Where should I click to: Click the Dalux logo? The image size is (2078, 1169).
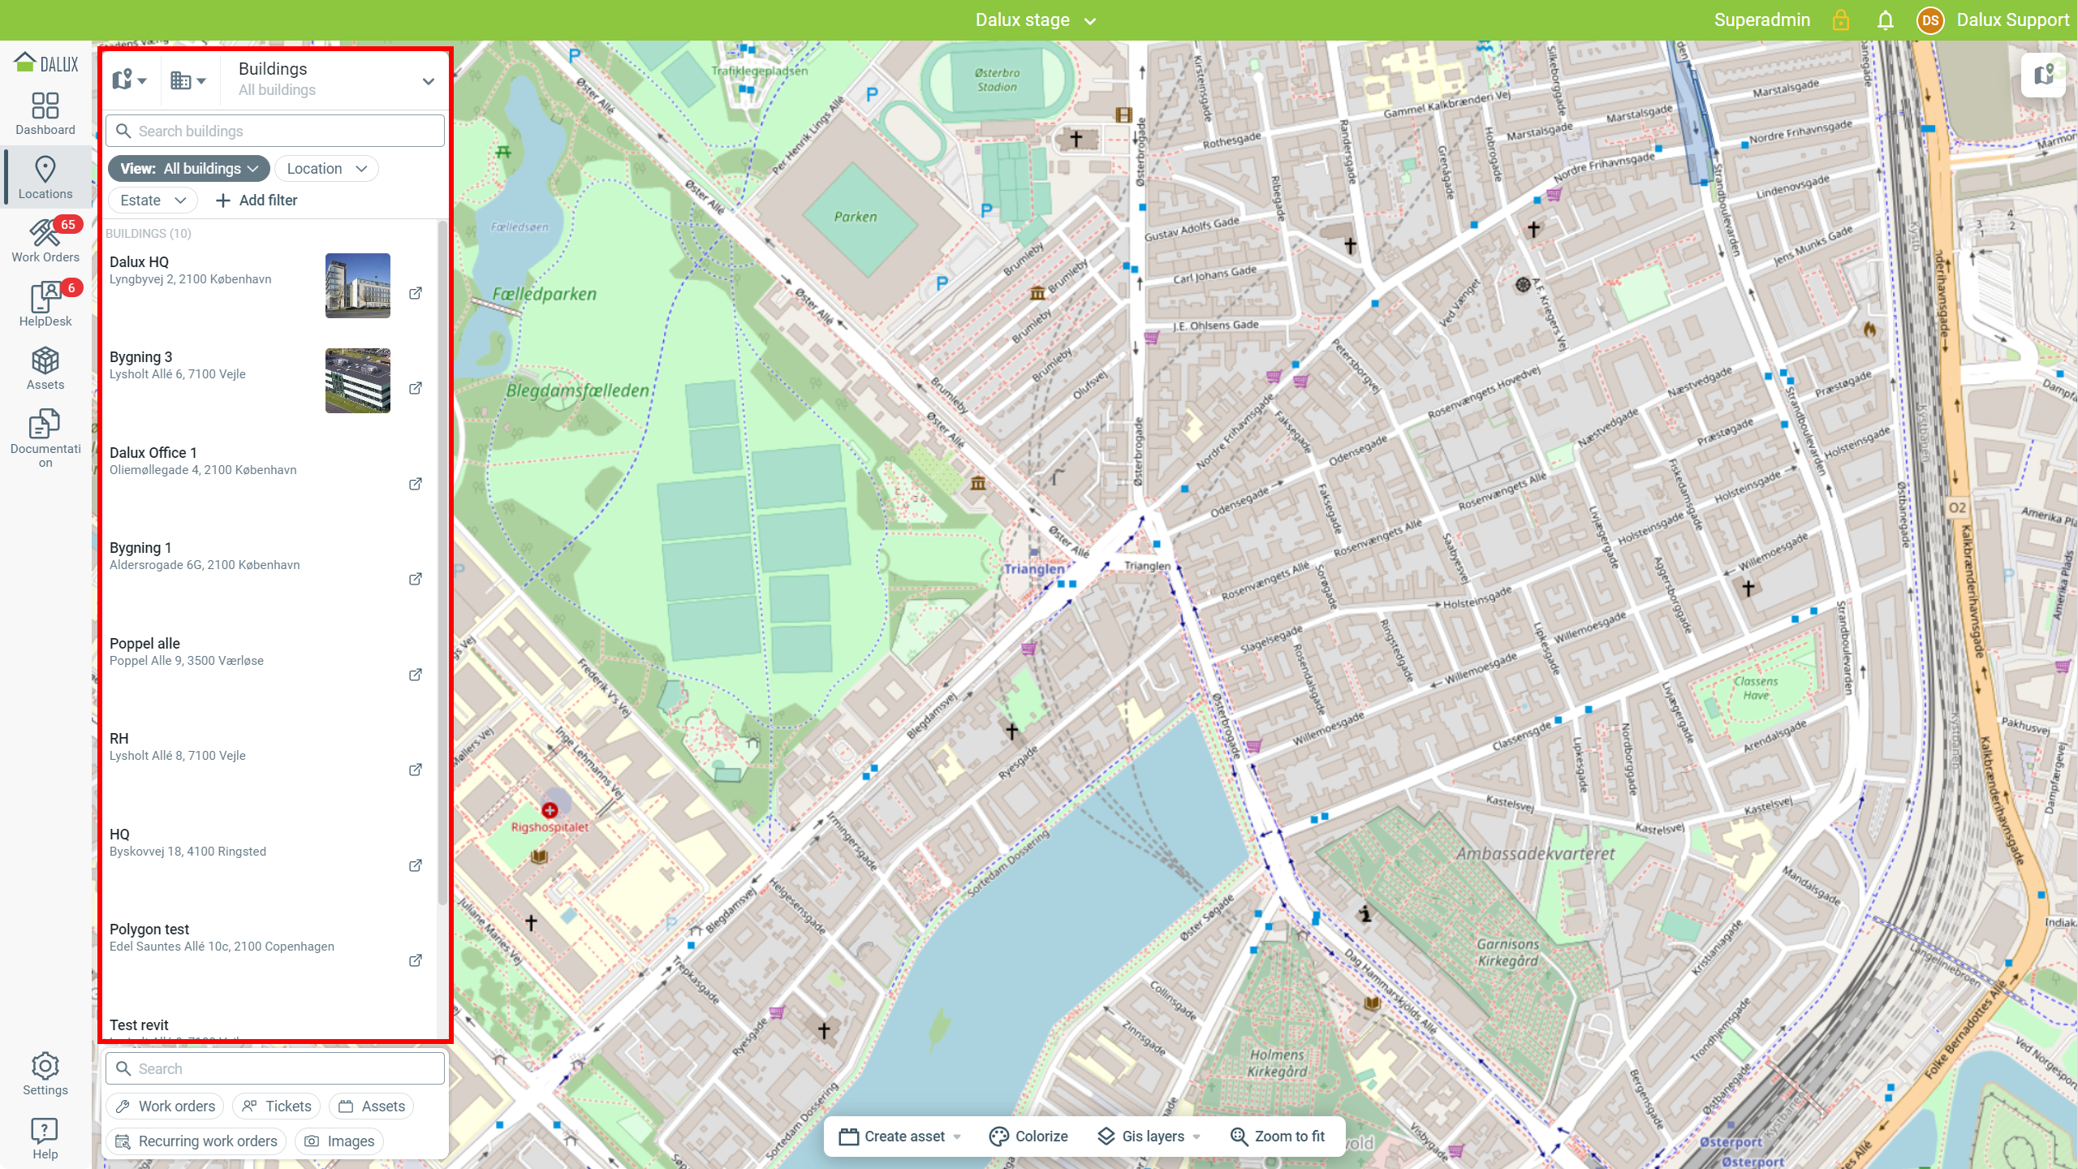tap(46, 63)
